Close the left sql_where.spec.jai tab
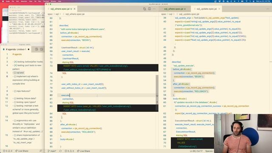 [75, 8]
